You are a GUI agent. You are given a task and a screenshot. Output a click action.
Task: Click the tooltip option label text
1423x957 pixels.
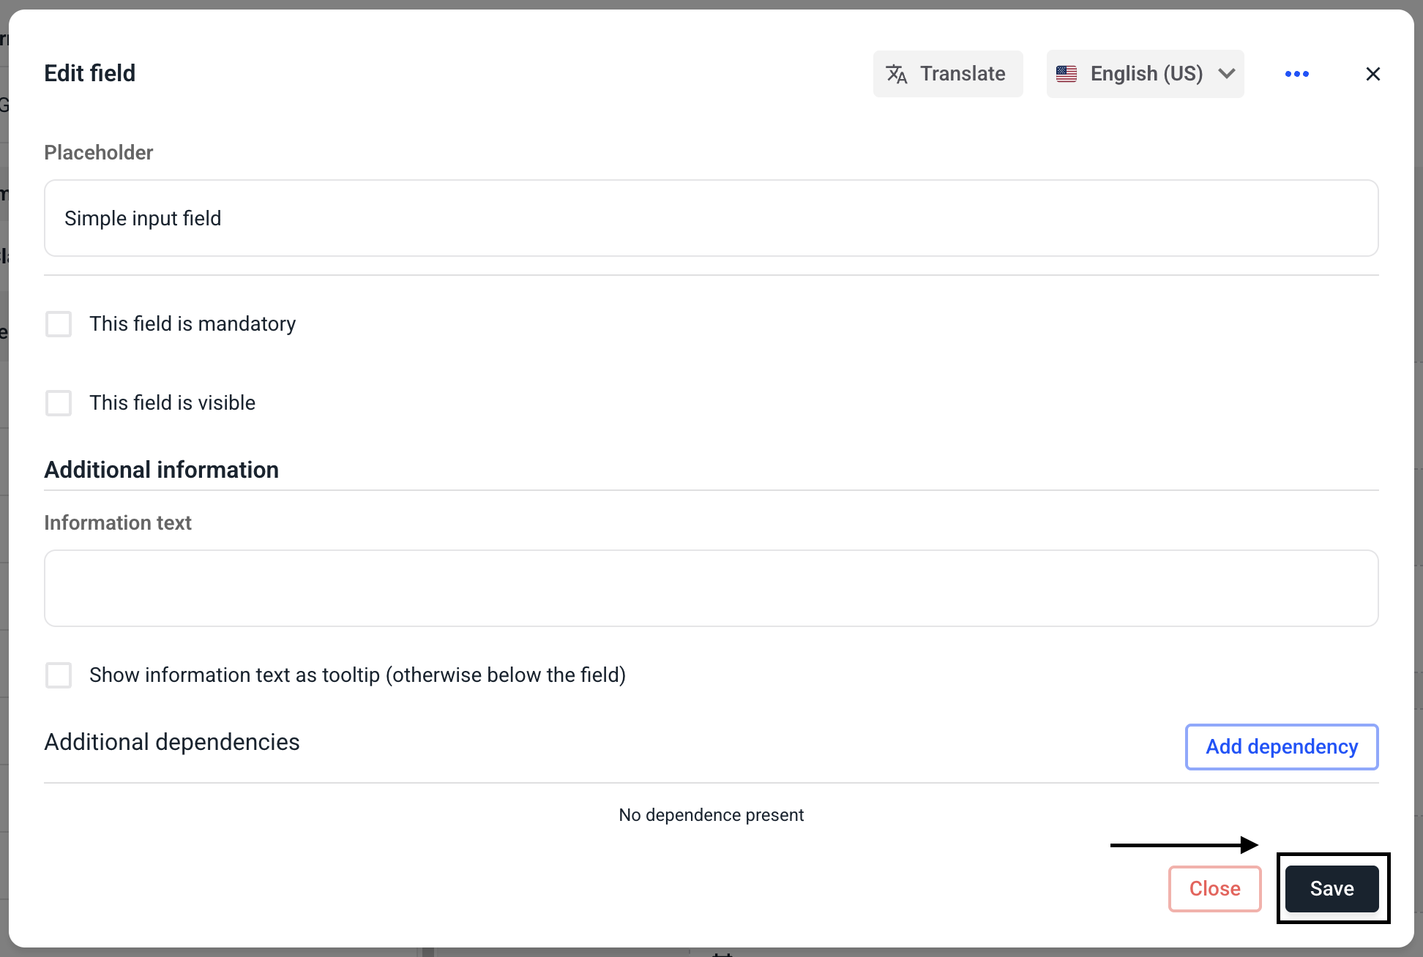357,675
